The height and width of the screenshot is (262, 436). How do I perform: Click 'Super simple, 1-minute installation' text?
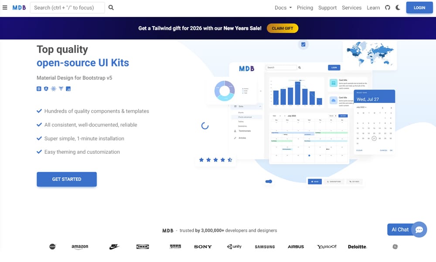coord(84,138)
